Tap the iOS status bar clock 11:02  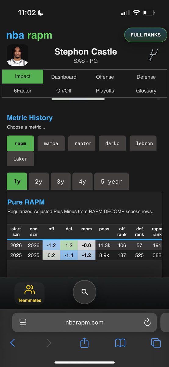click(x=27, y=13)
